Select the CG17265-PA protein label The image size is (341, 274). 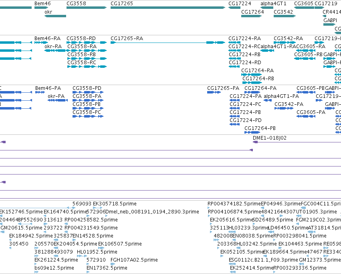tap(223, 88)
